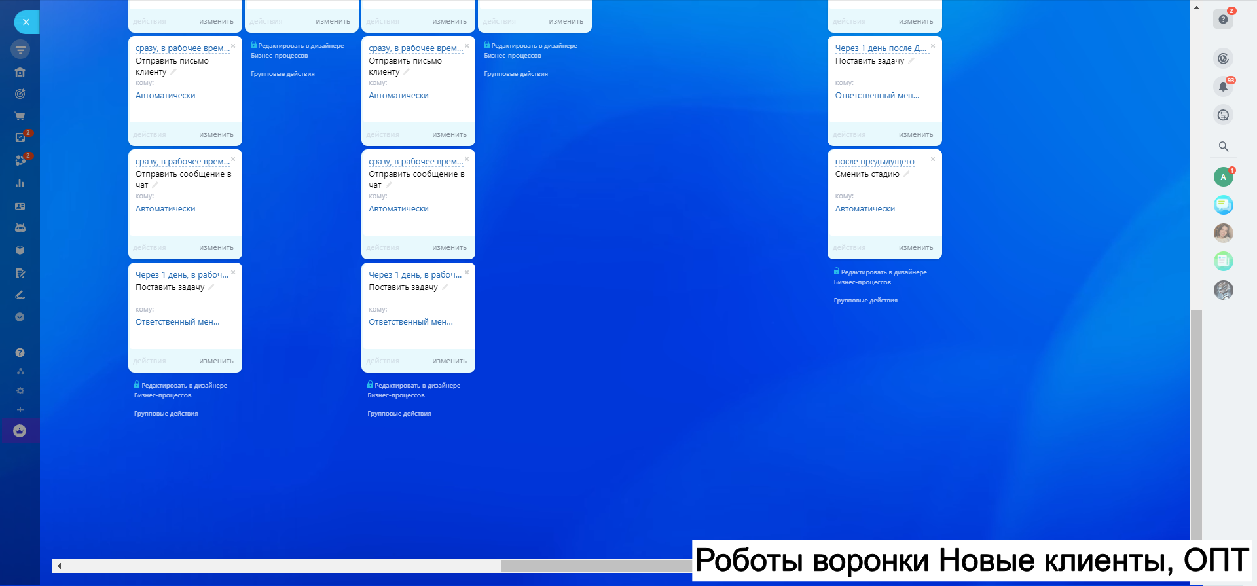
Task: Open the woman's avatar in right panel
Action: [1223, 233]
